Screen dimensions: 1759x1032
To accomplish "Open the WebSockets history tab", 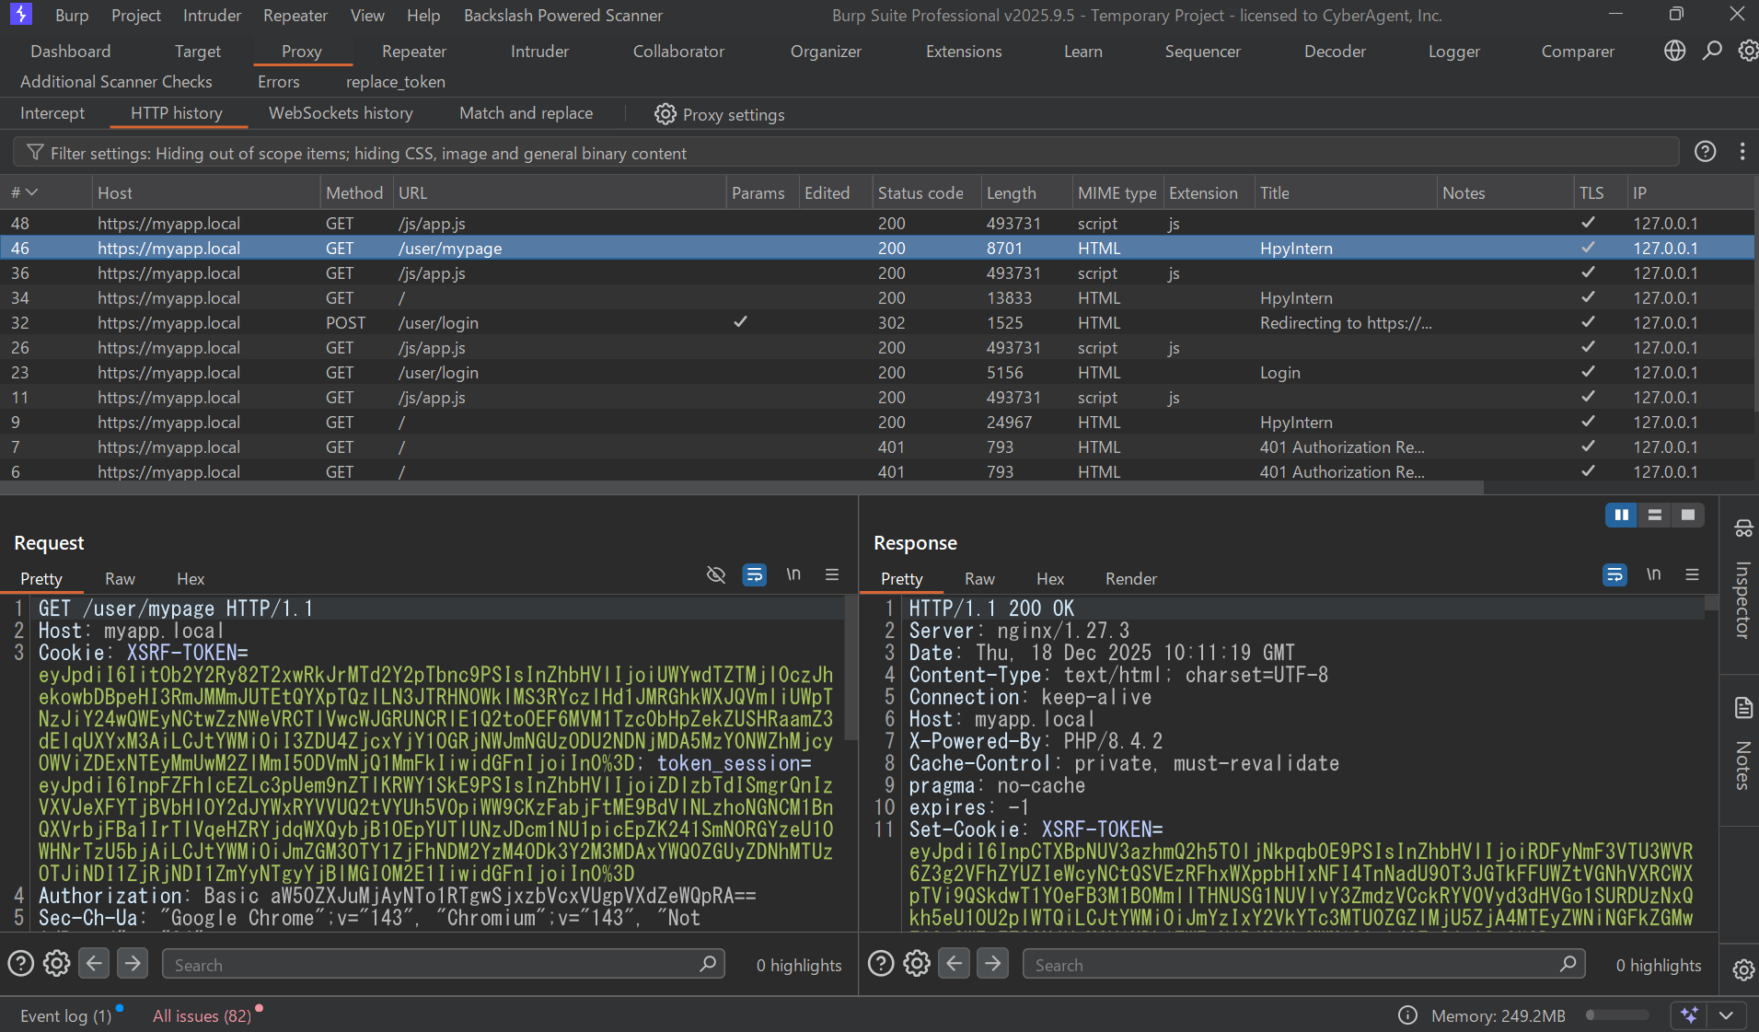I will (341, 113).
